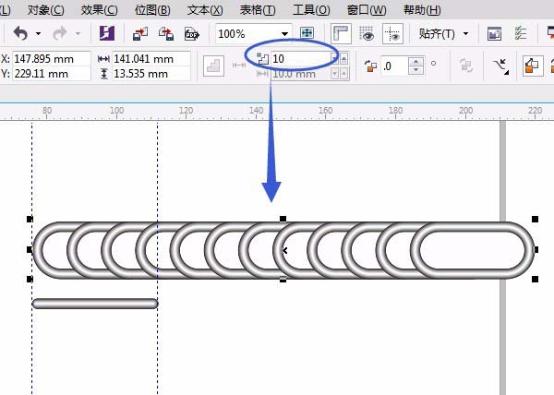554x395 pixels.
Task: Click the Import icon in toolbar
Action: (140, 34)
